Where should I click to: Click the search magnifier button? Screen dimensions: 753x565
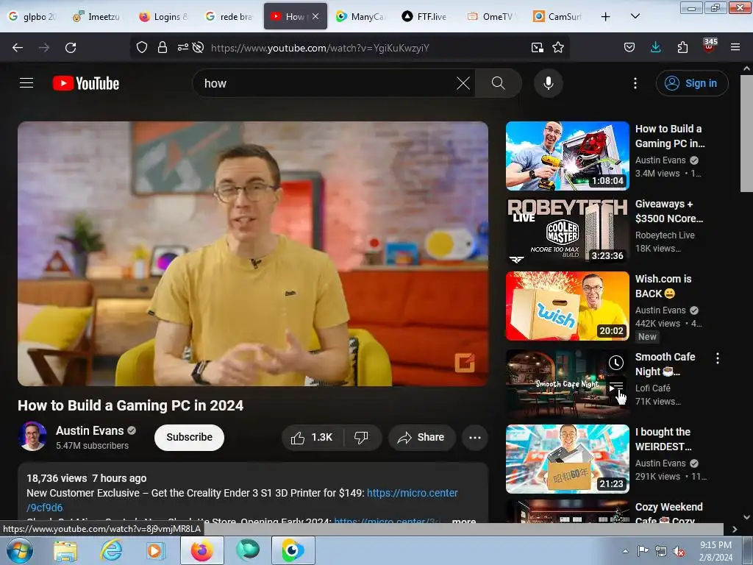pyautogui.click(x=498, y=83)
